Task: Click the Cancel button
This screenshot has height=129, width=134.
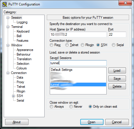Action: pos(117,122)
